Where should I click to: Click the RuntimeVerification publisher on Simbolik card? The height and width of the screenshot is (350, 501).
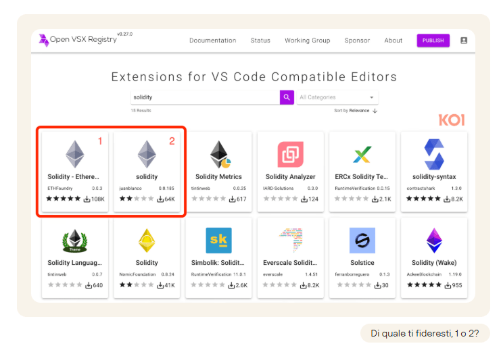point(211,274)
